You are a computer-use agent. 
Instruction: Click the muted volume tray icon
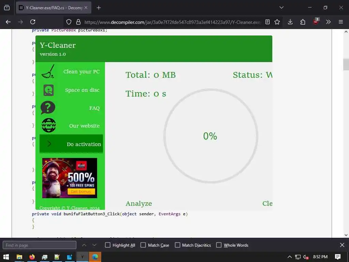pyautogui.click(x=306, y=257)
